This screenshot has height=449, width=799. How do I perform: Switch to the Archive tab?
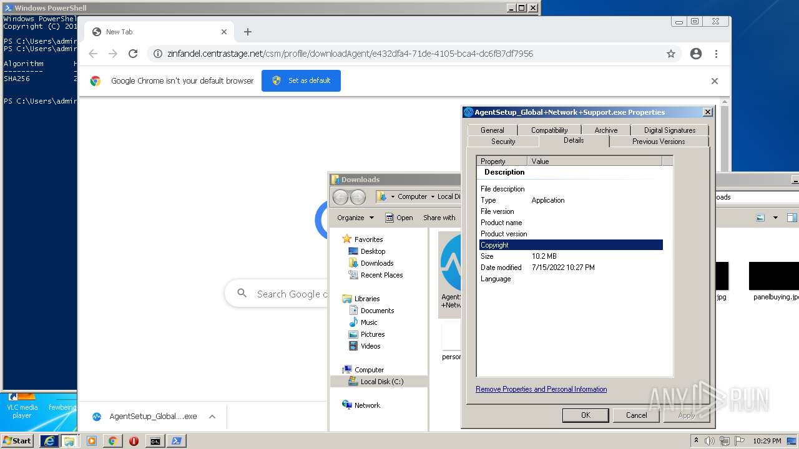(x=605, y=130)
